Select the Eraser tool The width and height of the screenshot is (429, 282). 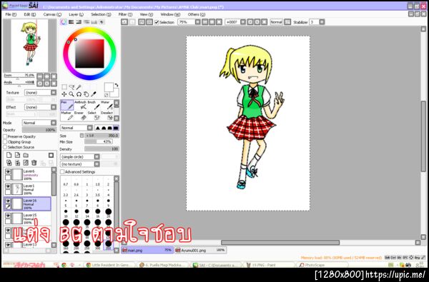point(80,116)
